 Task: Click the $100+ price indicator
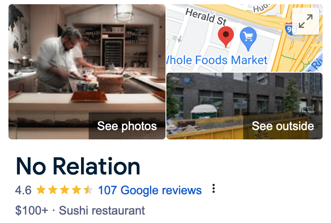[x=32, y=210]
